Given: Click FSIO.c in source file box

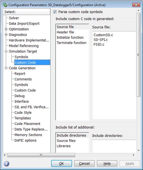Looking at the screenshot, I should (99, 45).
